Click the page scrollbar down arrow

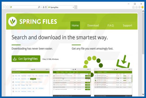pyautogui.click(x=143, y=94)
